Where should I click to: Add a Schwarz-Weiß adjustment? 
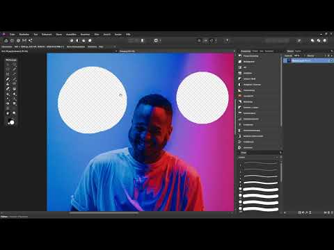pyautogui.click(x=249, y=79)
